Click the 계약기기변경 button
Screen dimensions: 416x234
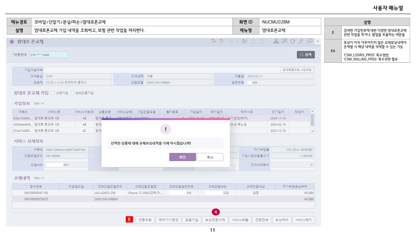tap(168, 220)
